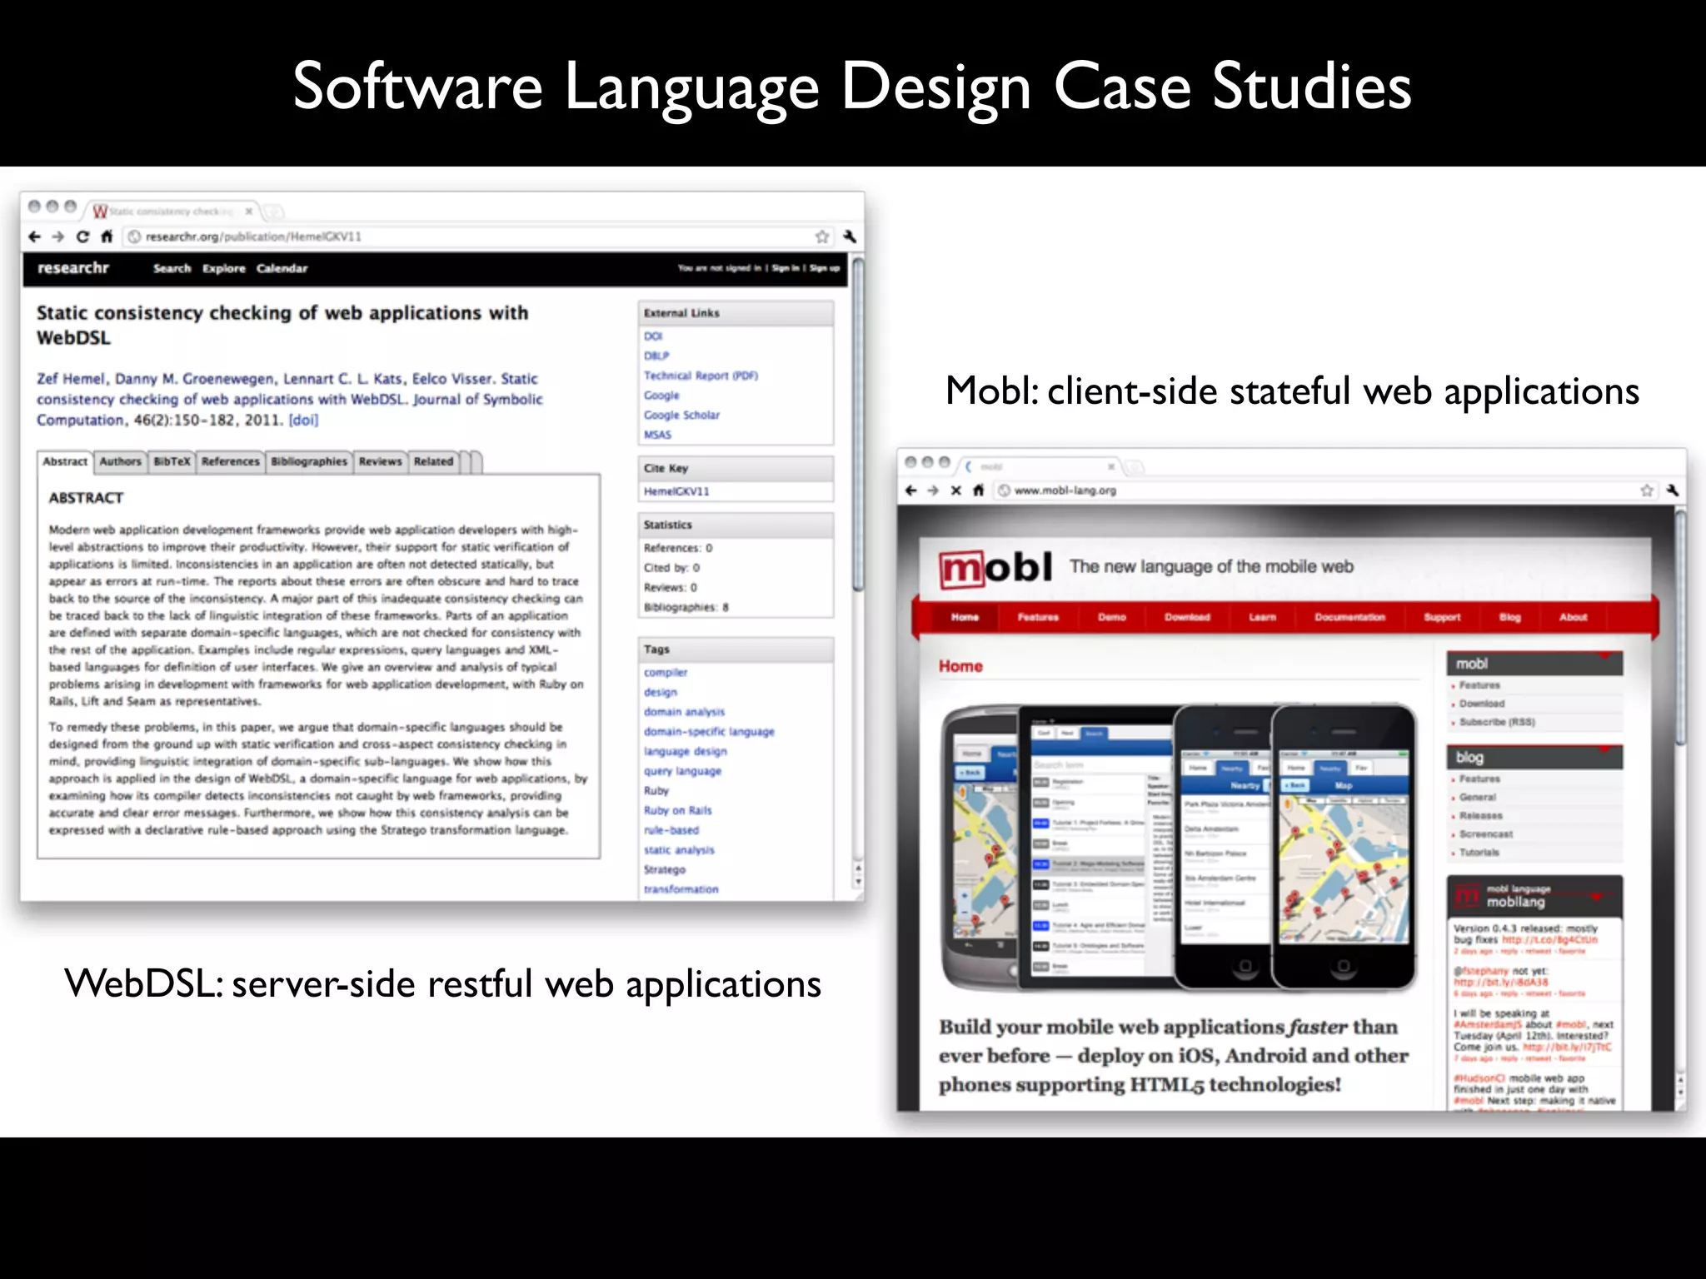Open Download in mobl red menu
The width and height of the screenshot is (1706, 1279).
(x=1187, y=617)
